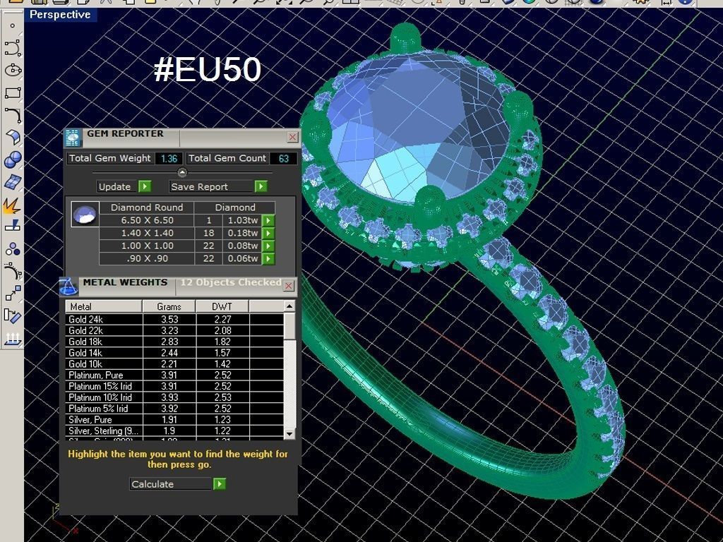
Task: Click the Total Gem Weight value 1.36
Action: point(169,159)
